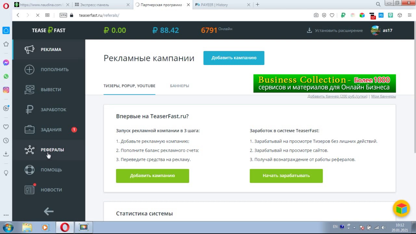The width and height of the screenshot is (416, 234).
Task: Open Instagram in Opera sidebar
Action: 6,90
